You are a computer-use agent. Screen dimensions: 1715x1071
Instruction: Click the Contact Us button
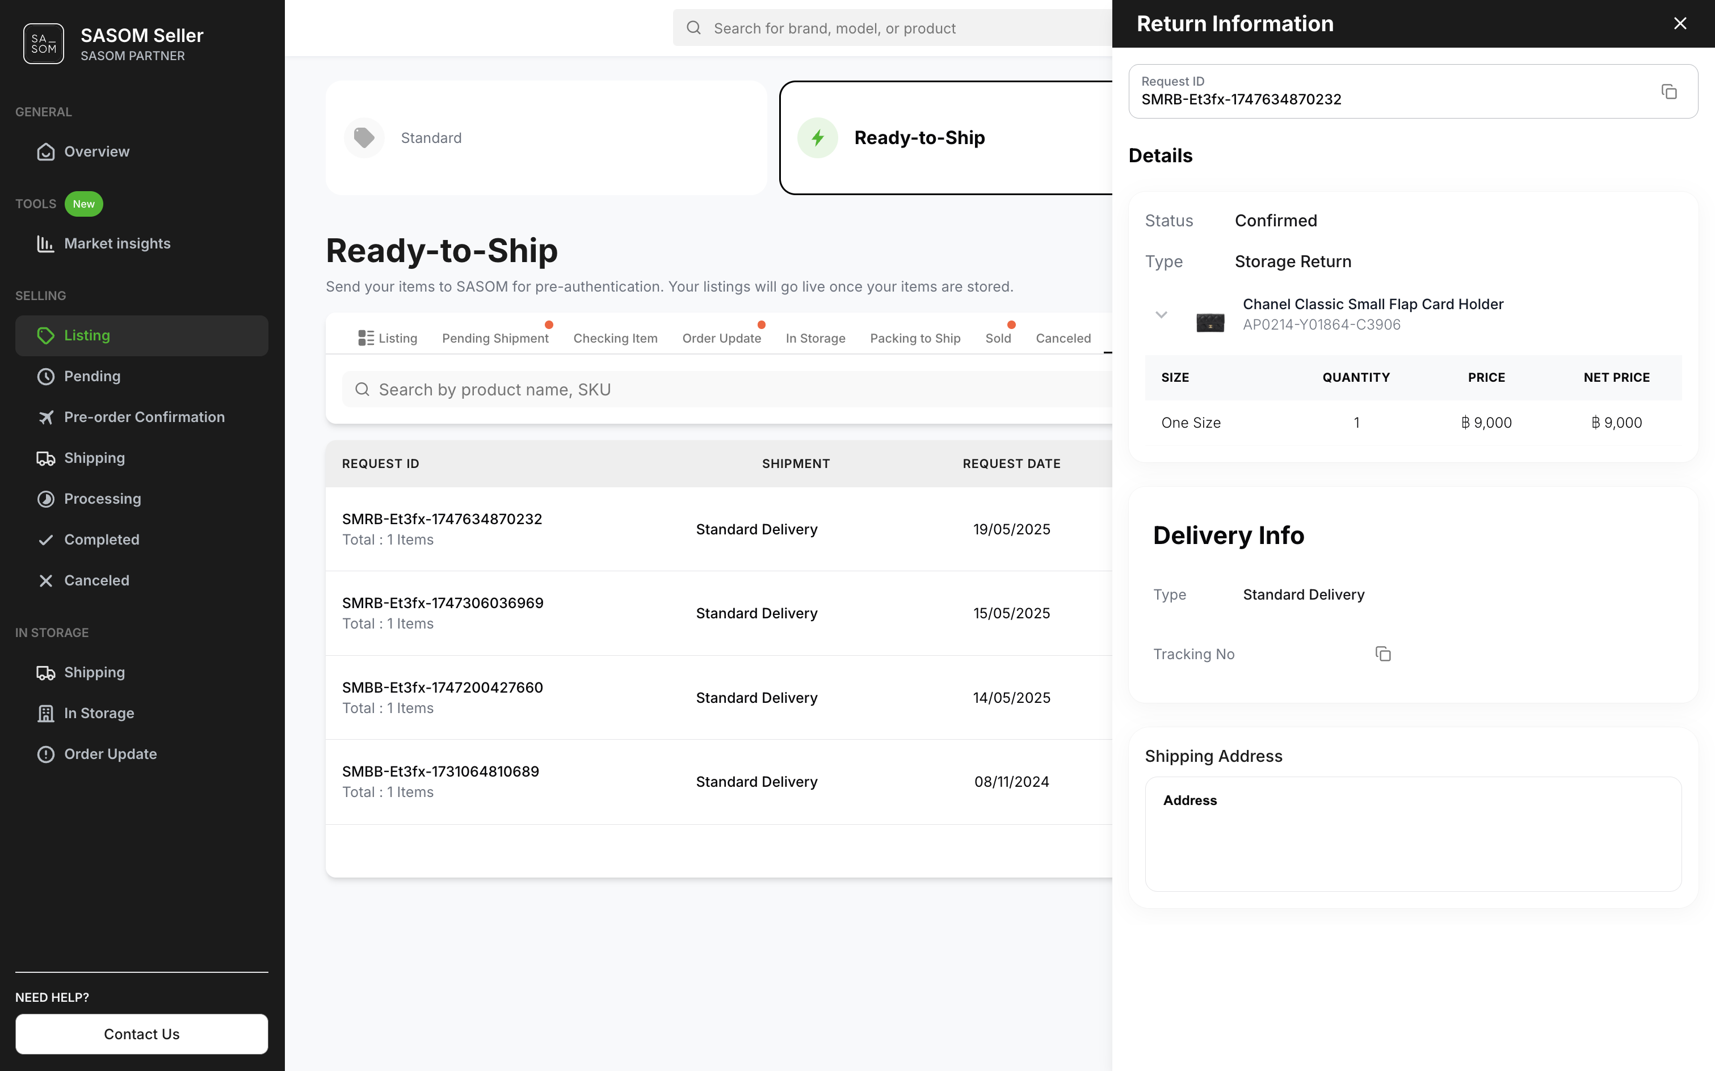click(142, 1034)
